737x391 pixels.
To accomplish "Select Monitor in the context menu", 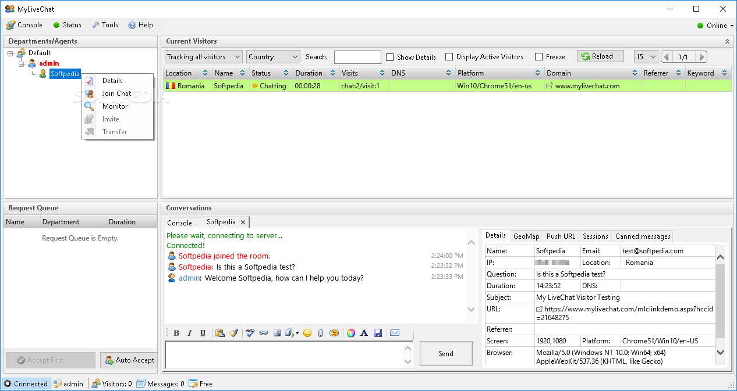I will point(118,106).
